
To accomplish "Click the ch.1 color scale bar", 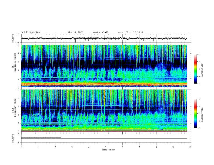I will [x=195, y=69].
